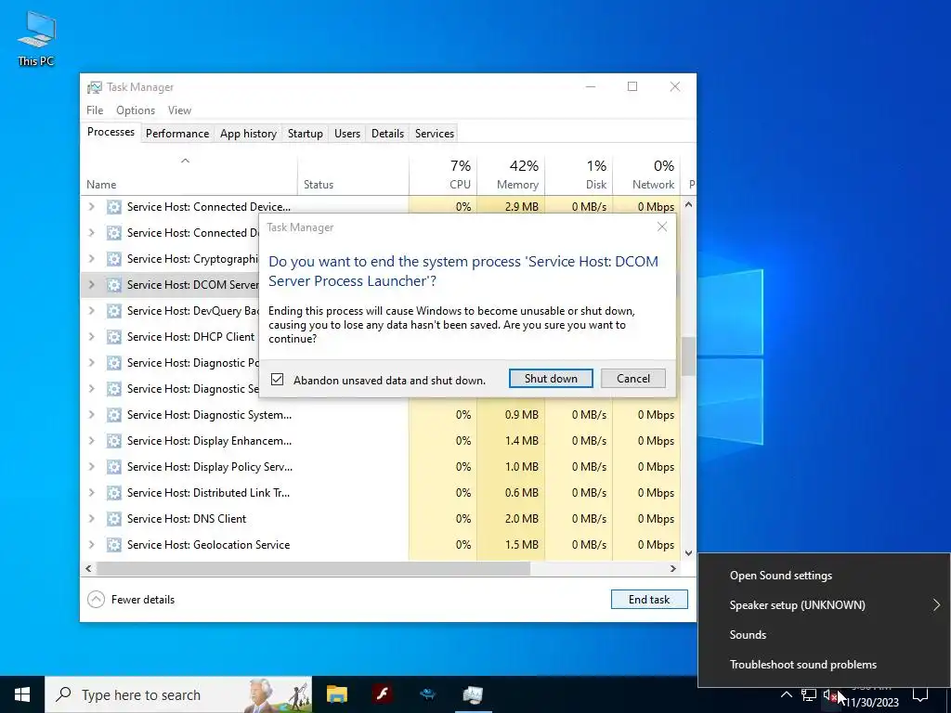Expand Service Host: DNS Client row
951x713 pixels.
(92, 518)
